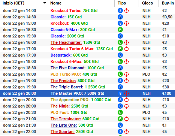Viewport: 175px width, 136px height.
Task: Click crosshair icon next to The Headhunter
Action: pos(126,42)
